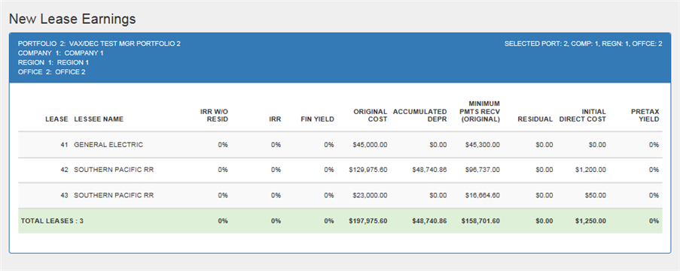Click the GENERAL ELECTRIC lessee name

pyautogui.click(x=108, y=145)
